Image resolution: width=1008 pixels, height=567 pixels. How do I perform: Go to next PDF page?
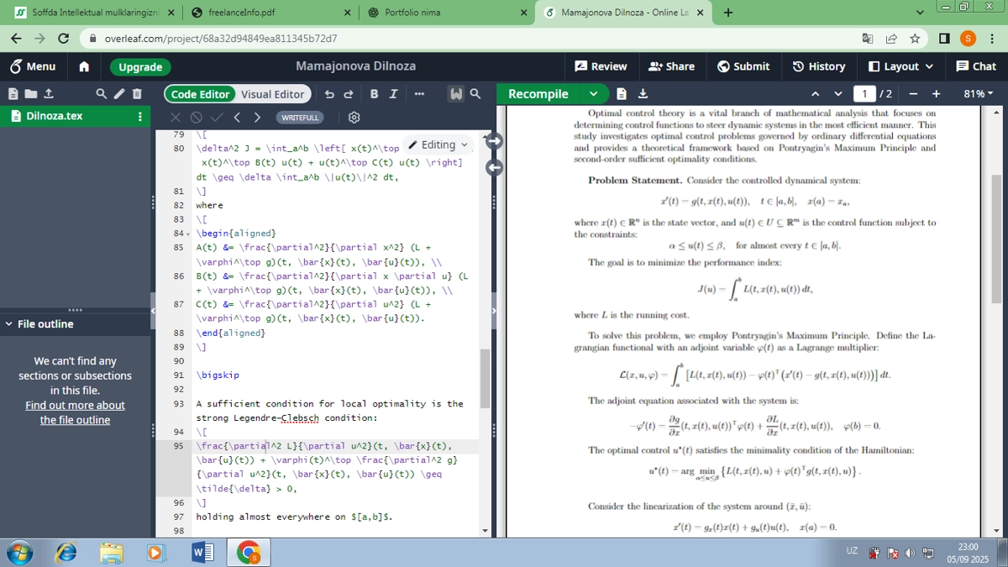(x=837, y=94)
